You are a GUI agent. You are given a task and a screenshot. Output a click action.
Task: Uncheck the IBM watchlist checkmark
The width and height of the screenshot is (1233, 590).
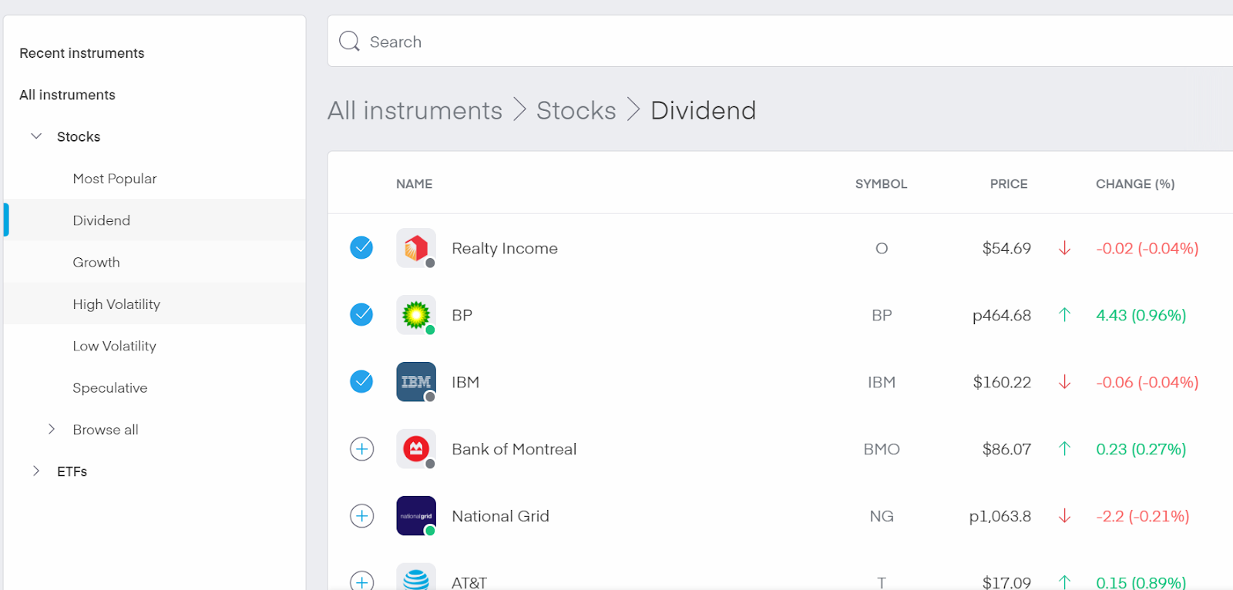coord(362,382)
